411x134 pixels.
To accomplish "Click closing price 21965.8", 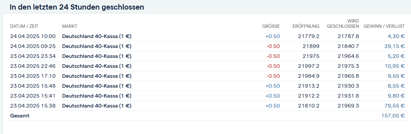I will tap(348, 76).
